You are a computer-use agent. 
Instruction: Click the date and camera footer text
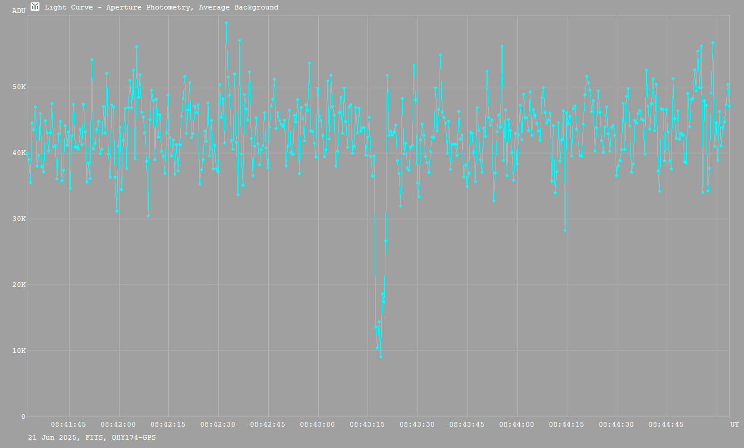(92, 437)
